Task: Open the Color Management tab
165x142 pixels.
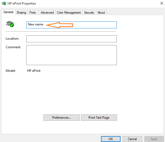Action: (x=69, y=13)
